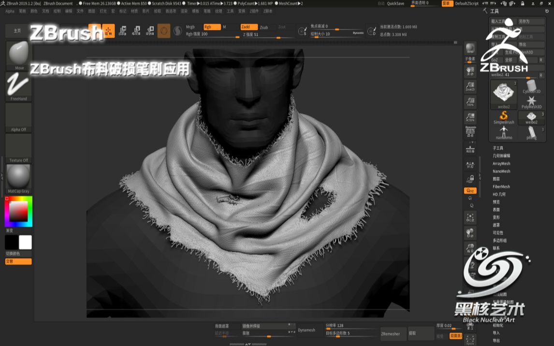Select the SimpleBrush subtool icon

click(504, 116)
